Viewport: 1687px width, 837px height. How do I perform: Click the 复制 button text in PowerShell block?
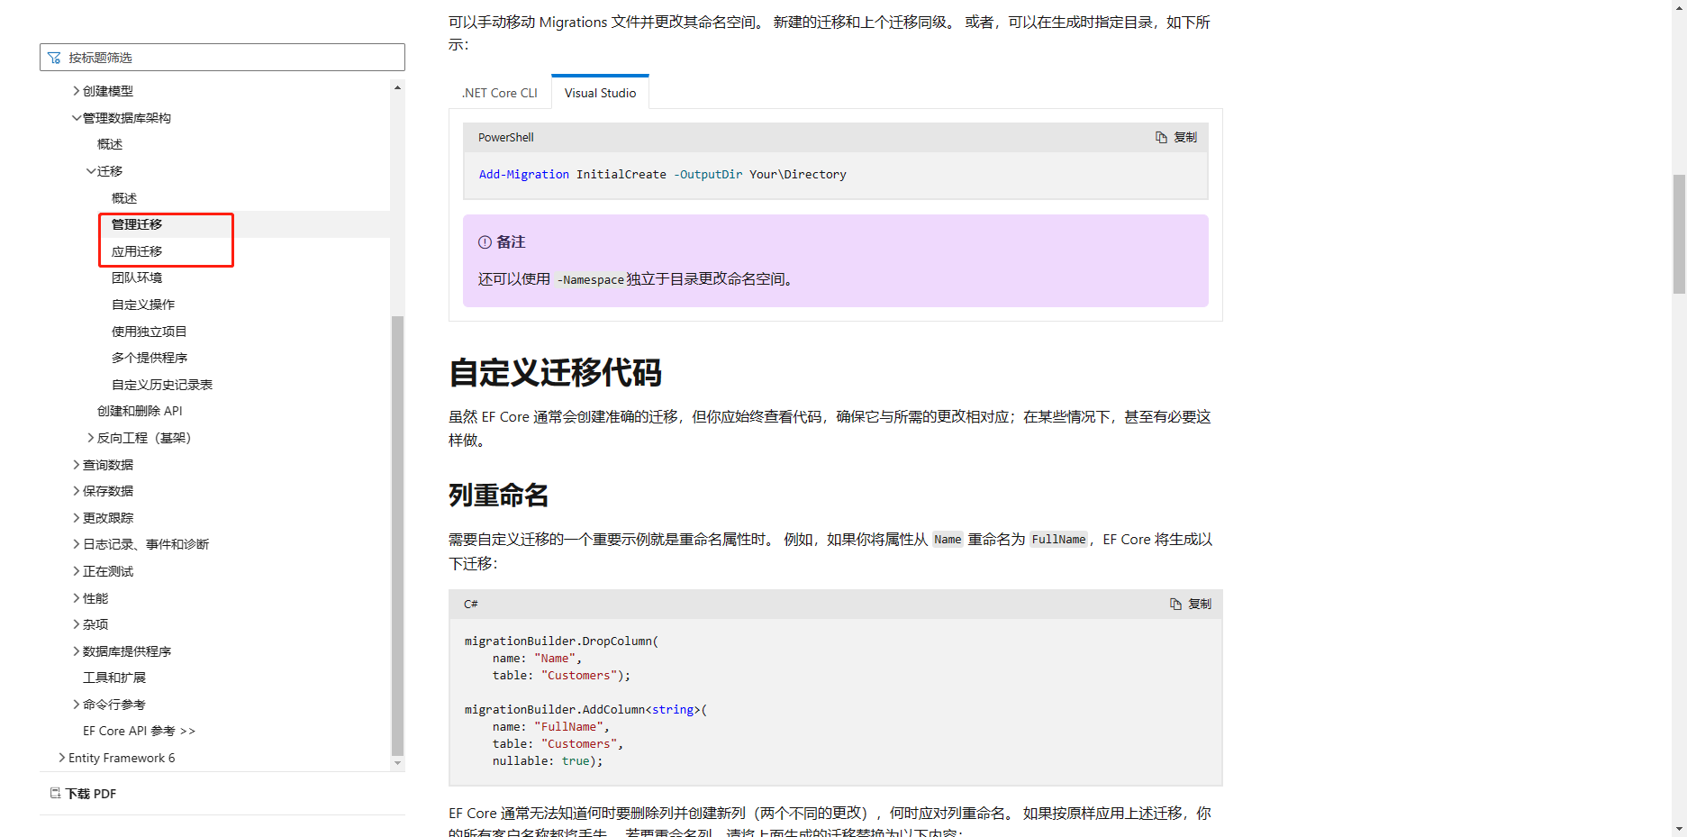[x=1185, y=138]
